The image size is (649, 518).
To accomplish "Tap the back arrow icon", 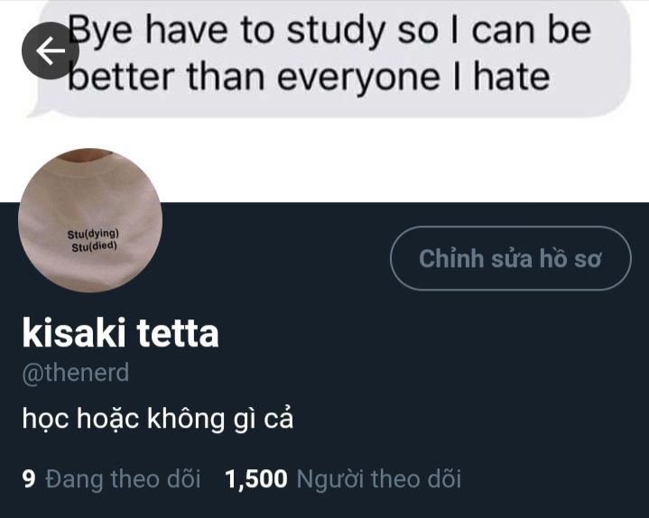I will (x=50, y=51).
